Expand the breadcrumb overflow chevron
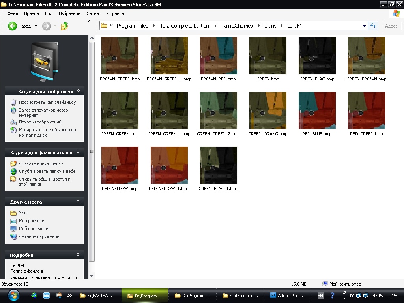Screen dimensions: 404x303 111,25
